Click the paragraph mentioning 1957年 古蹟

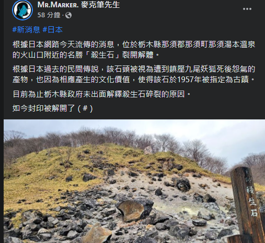coord(134,74)
